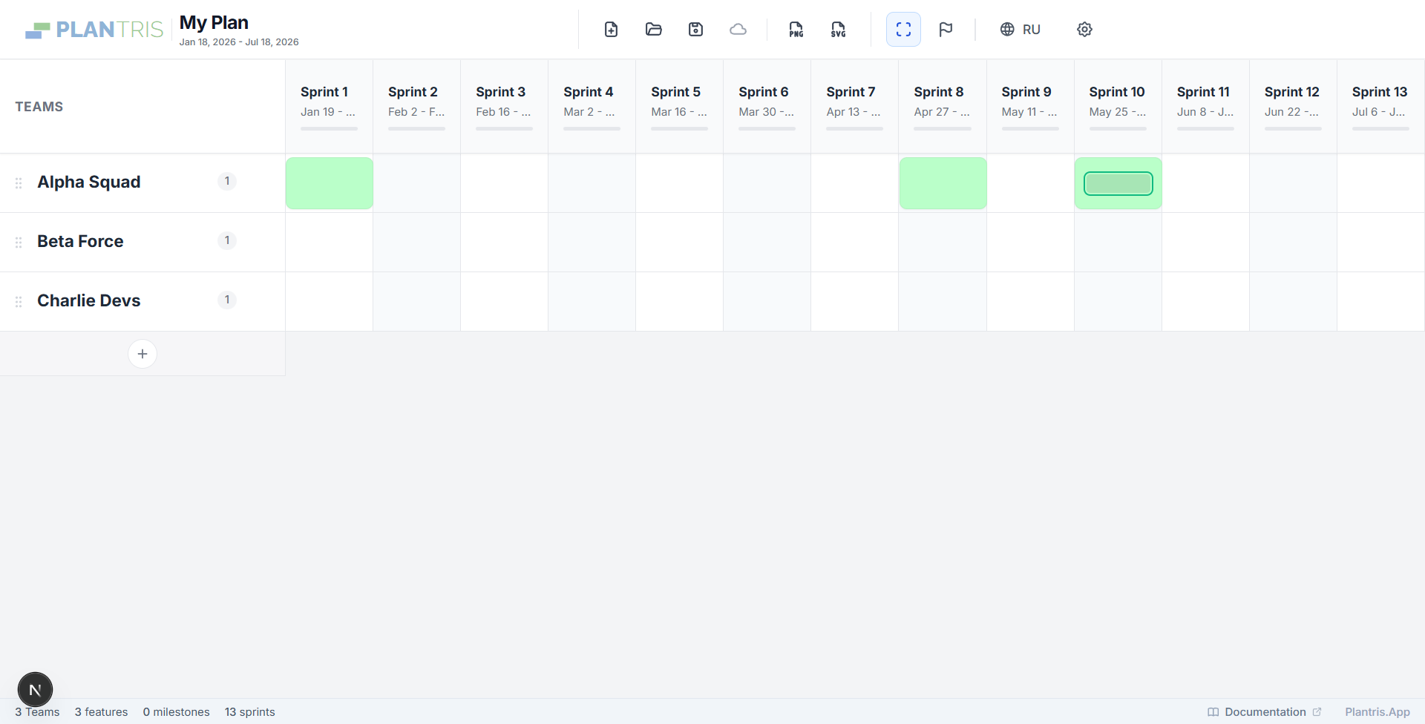
Task: Open the Sprint 1 column header
Action: tap(329, 106)
